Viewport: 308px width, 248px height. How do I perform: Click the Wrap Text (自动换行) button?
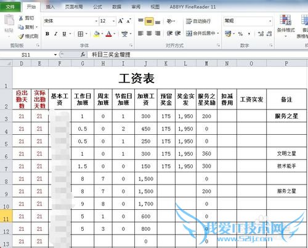point(198,21)
